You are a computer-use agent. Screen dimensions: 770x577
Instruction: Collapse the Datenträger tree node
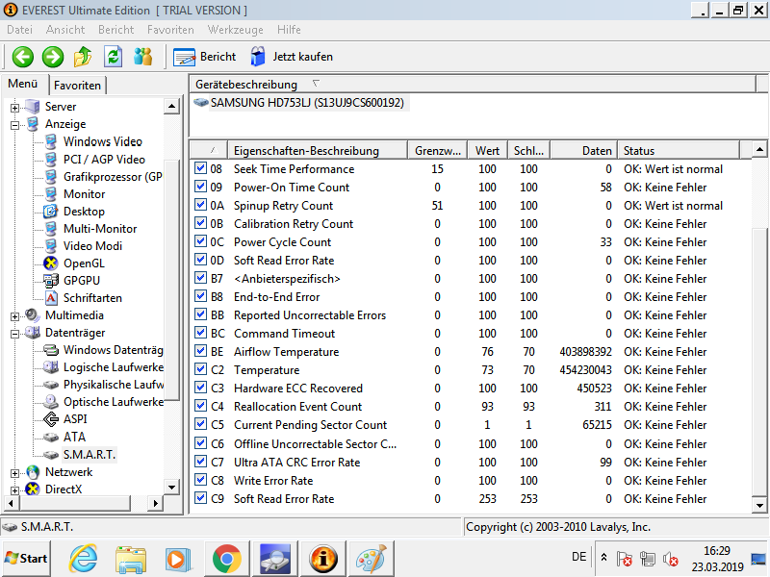pos(14,334)
